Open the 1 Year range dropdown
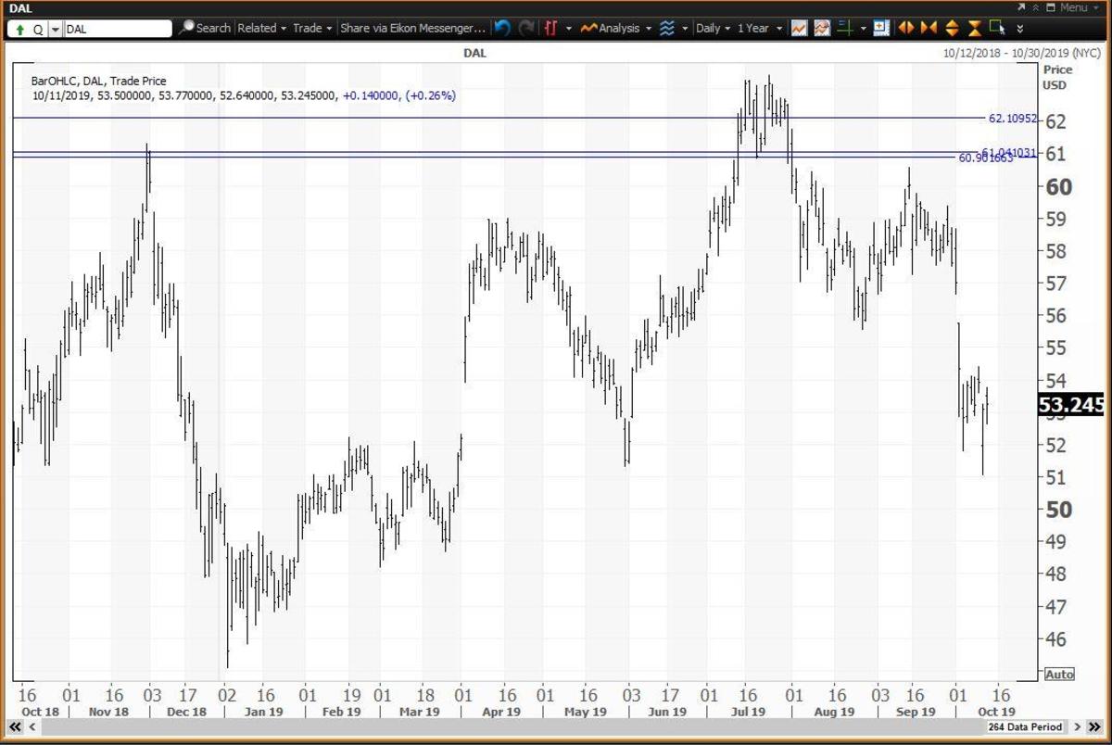Viewport: 1112px width, 745px height. click(x=759, y=28)
